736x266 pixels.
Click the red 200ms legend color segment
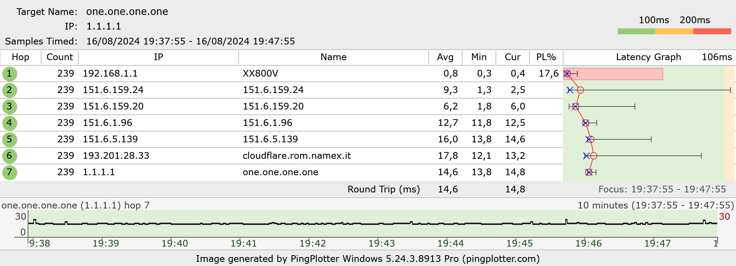pyautogui.click(x=712, y=31)
